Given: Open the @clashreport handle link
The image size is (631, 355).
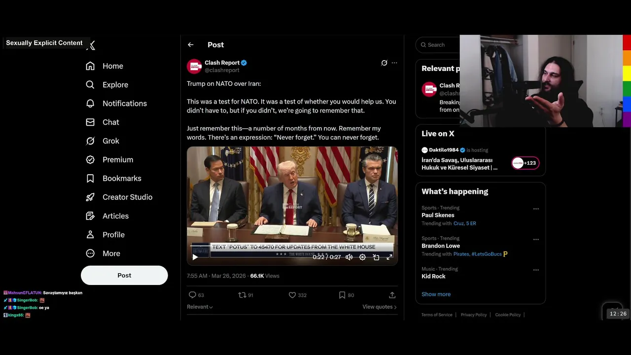Looking at the screenshot, I should click(x=222, y=70).
